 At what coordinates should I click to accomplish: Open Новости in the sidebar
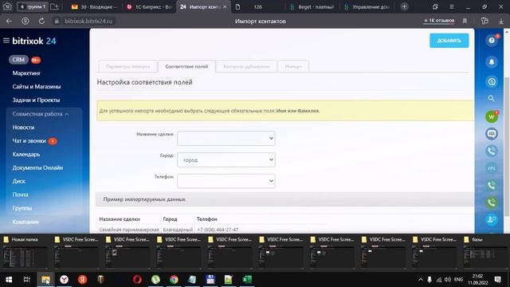pos(23,128)
